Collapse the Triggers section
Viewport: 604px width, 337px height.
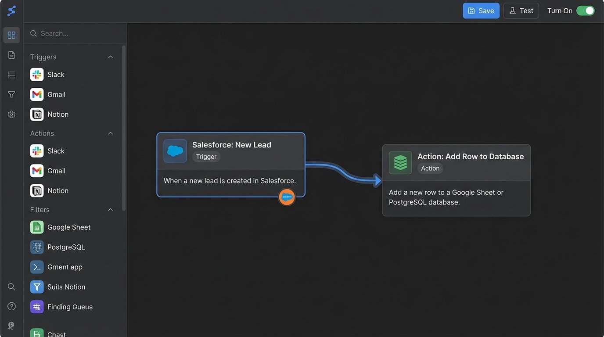coord(110,57)
